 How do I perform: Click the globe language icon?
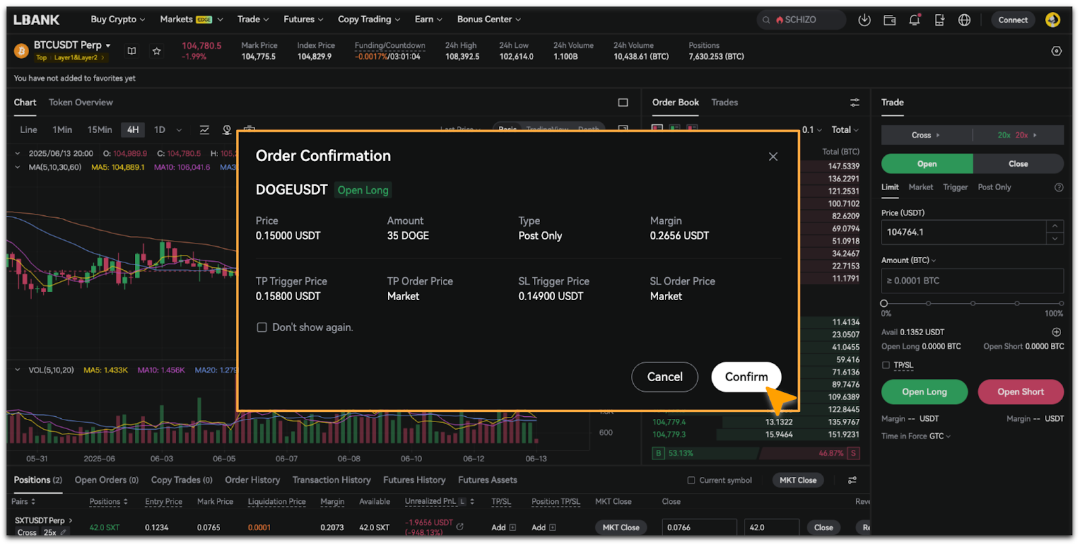click(964, 20)
